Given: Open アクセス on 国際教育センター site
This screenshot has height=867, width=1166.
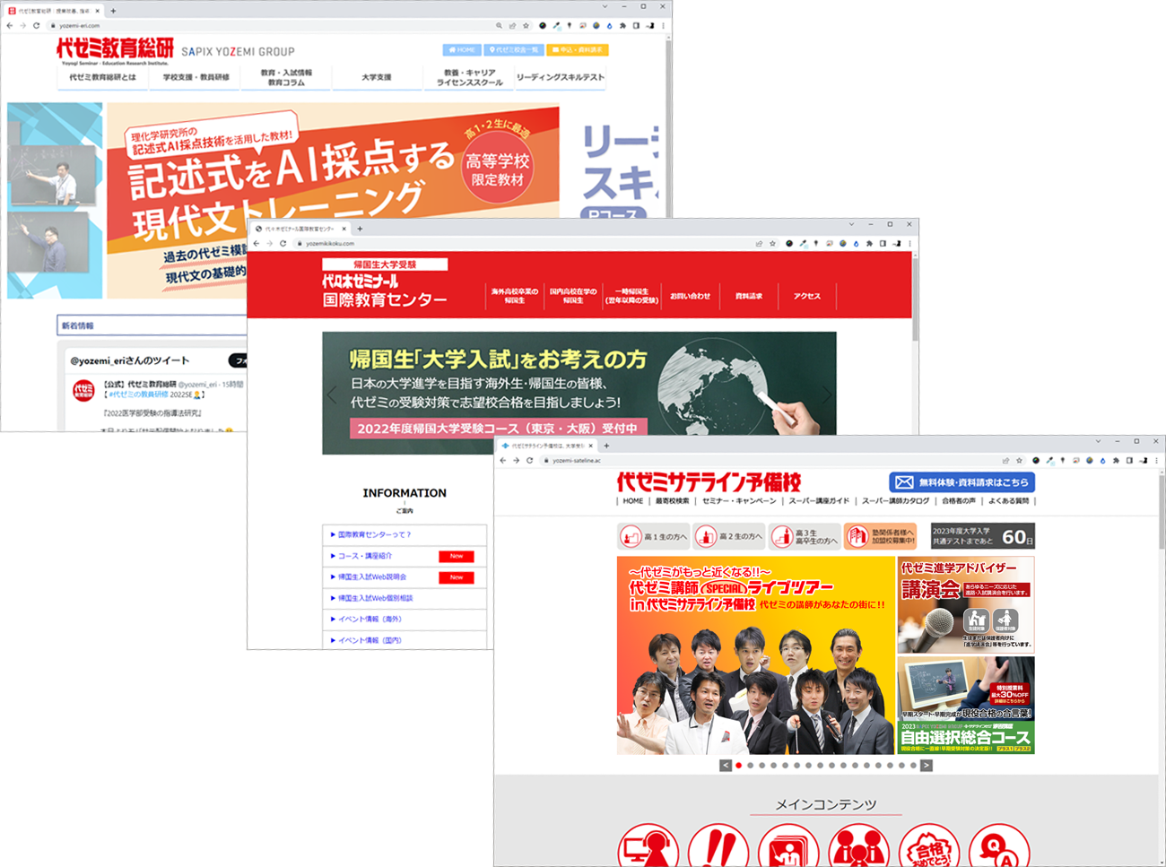Looking at the screenshot, I should 806,296.
